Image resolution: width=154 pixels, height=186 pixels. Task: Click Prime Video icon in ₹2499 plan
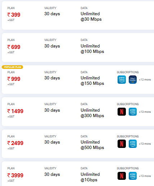[133, 144]
